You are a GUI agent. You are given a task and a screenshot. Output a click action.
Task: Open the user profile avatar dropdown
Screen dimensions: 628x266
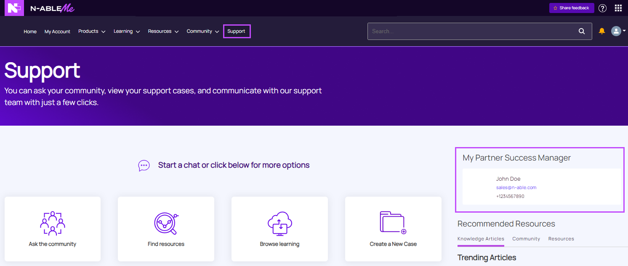(x=618, y=31)
